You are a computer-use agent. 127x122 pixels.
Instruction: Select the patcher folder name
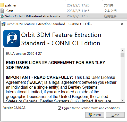point(11,5)
